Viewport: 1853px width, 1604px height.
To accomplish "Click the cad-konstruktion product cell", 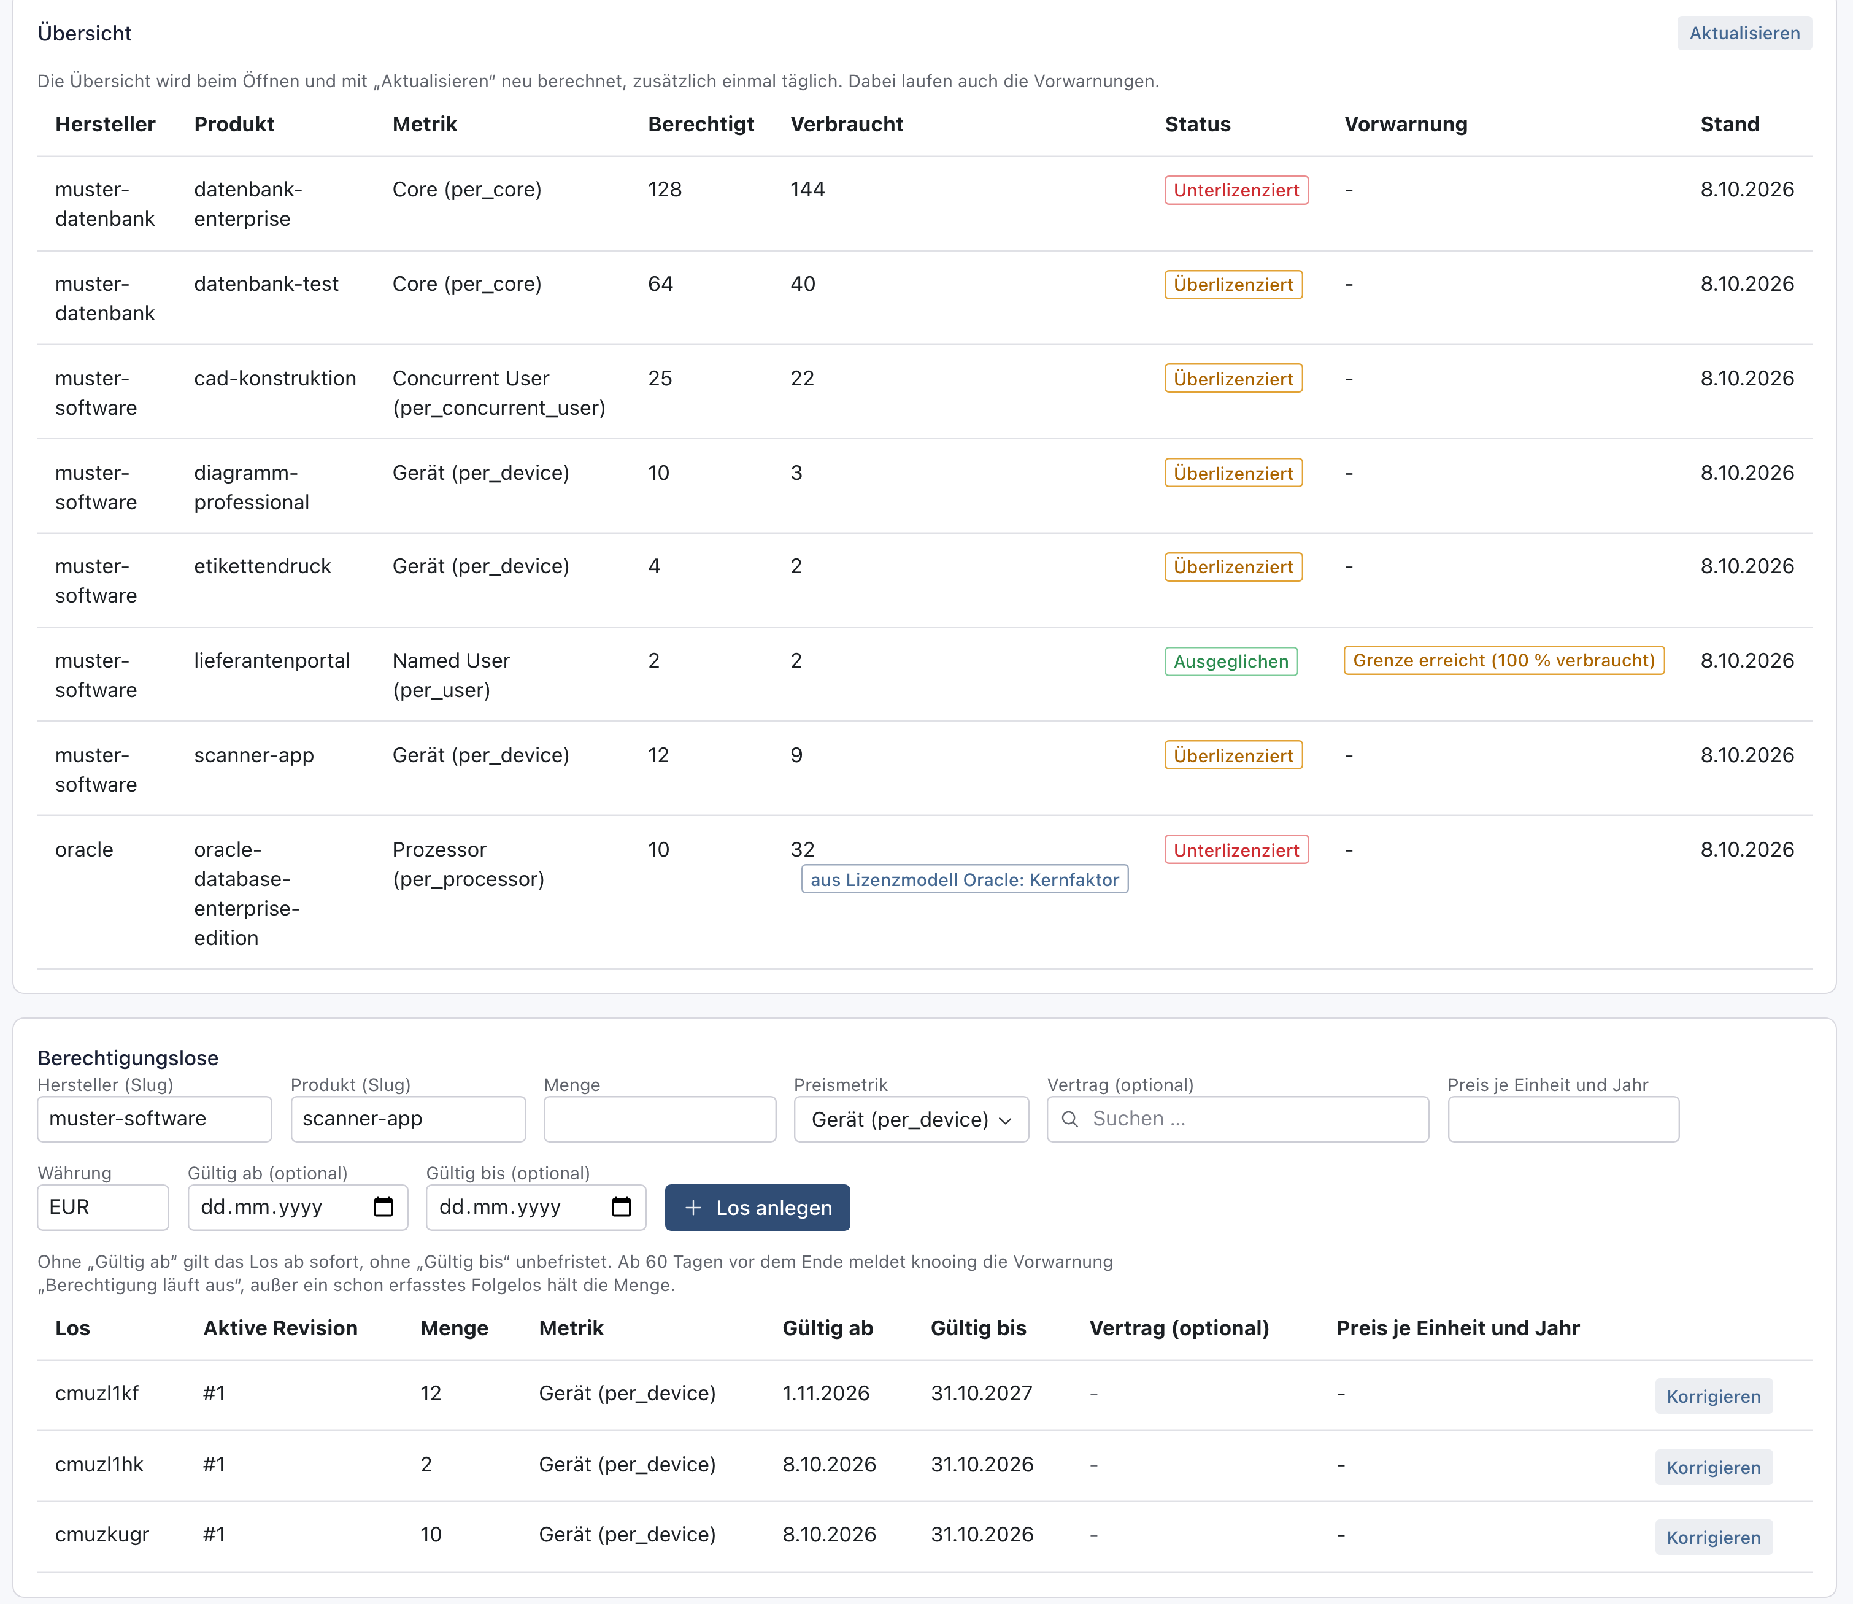I will (275, 379).
